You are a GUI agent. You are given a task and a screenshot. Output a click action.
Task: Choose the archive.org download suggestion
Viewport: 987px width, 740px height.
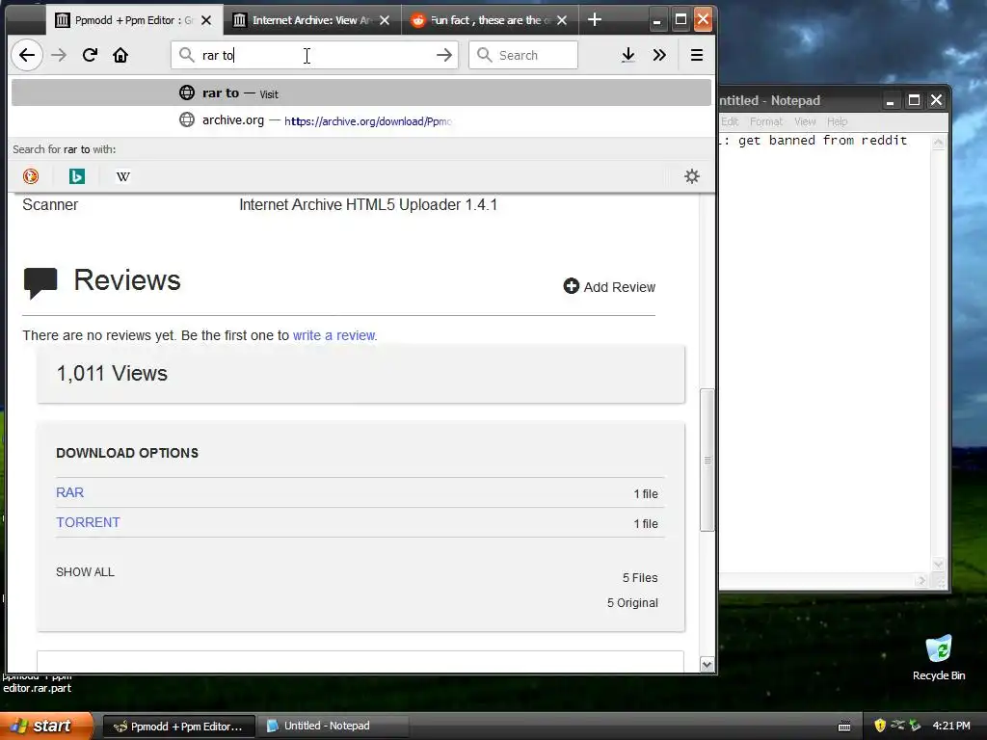pyautogui.click(x=361, y=120)
